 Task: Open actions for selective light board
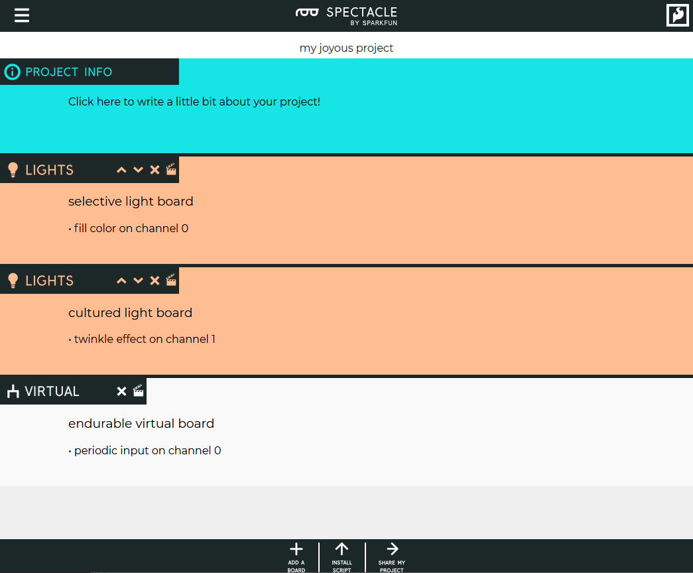[x=171, y=169]
